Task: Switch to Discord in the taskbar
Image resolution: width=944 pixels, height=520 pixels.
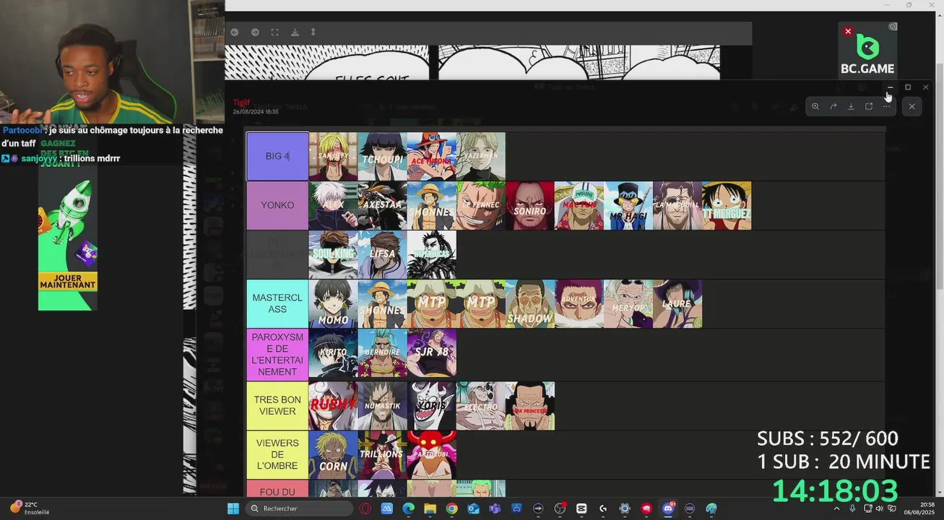Action: click(x=668, y=508)
